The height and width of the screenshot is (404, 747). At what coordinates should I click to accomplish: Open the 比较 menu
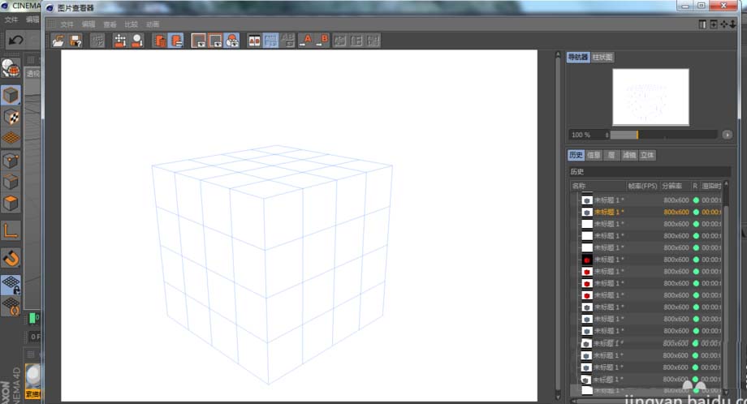click(131, 24)
